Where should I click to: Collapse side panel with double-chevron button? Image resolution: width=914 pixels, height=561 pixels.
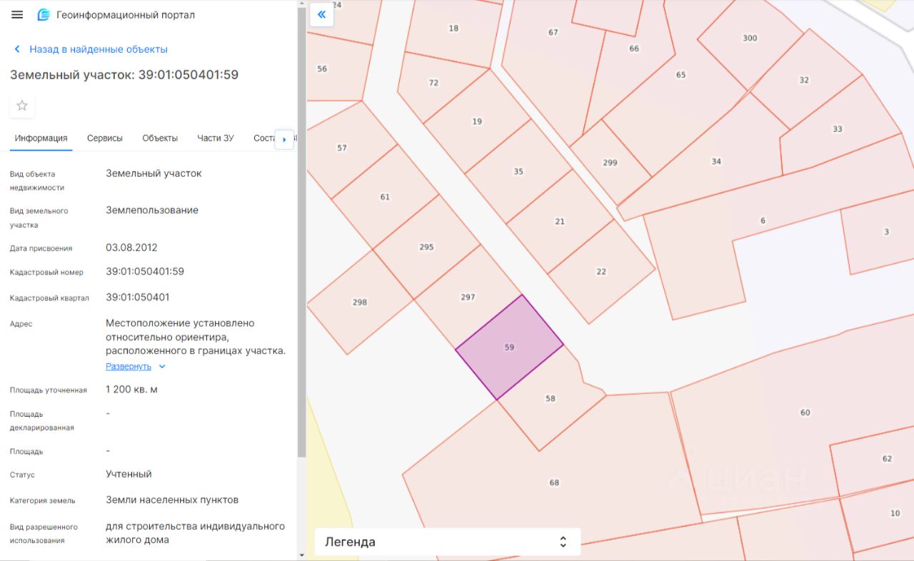click(321, 14)
